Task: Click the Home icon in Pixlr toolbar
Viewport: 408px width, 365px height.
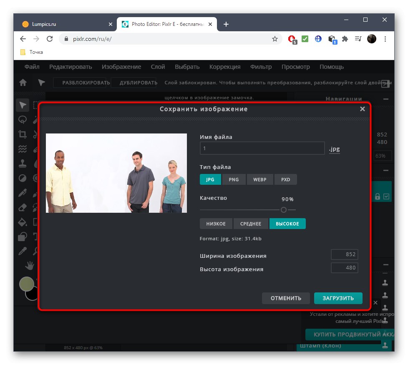Action: [x=23, y=83]
